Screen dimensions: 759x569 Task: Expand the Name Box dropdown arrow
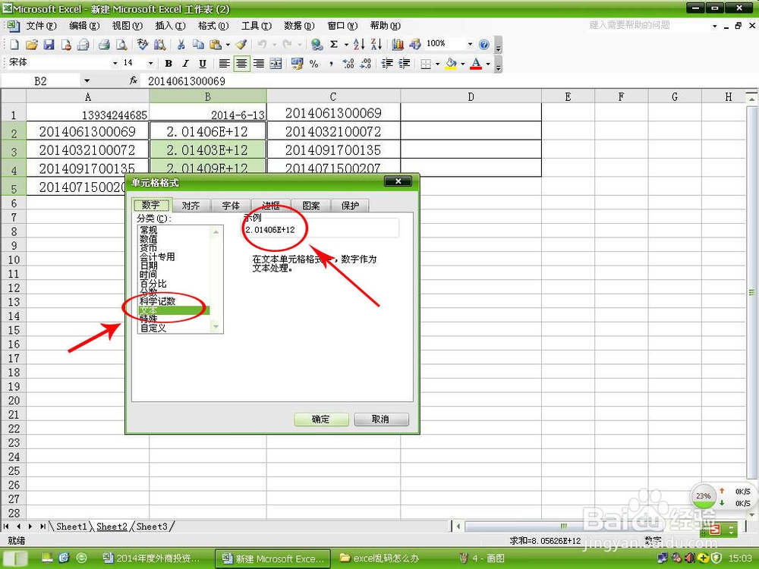[87, 81]
